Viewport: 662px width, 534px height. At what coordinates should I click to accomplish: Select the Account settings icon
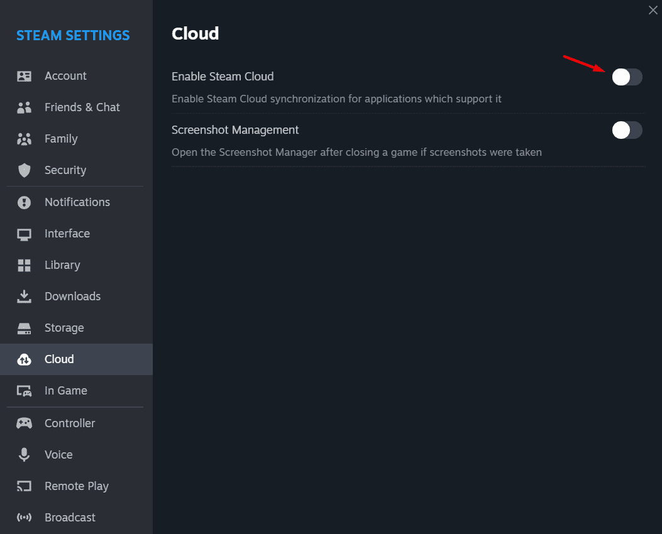coord(24,75)
